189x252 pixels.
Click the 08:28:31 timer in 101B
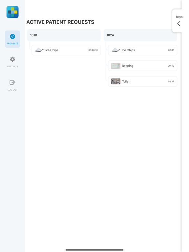93,50
